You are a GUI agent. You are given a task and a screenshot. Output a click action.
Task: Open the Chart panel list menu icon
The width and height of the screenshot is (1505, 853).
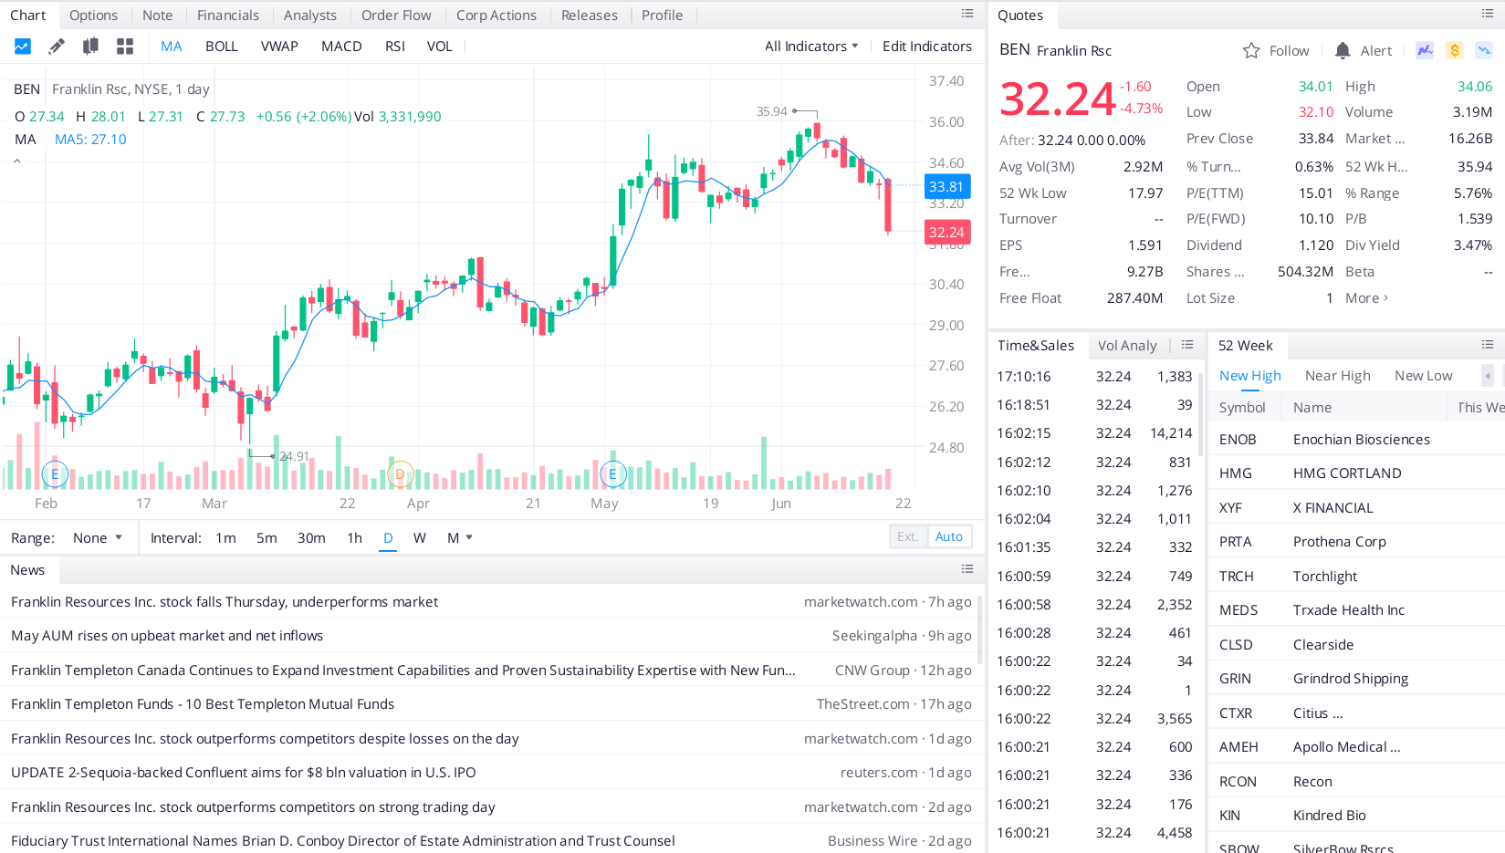[967, 14]
